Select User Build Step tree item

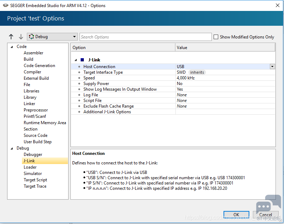point(37,142)
